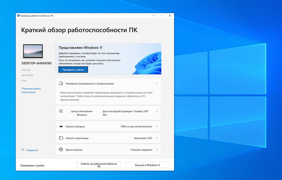Click the Емкость хранилища label
The height and width of the screenshot is (180, 282).
click(x=77, y=138)
